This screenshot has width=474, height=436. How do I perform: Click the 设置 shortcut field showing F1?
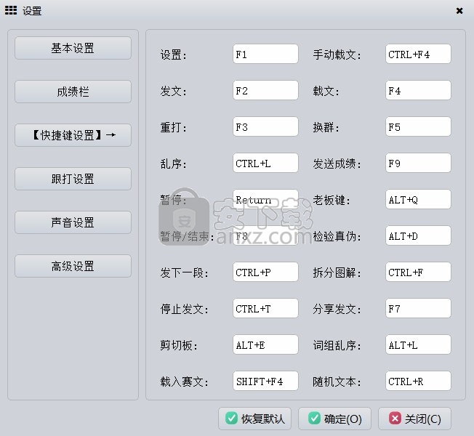coord(265,54)
